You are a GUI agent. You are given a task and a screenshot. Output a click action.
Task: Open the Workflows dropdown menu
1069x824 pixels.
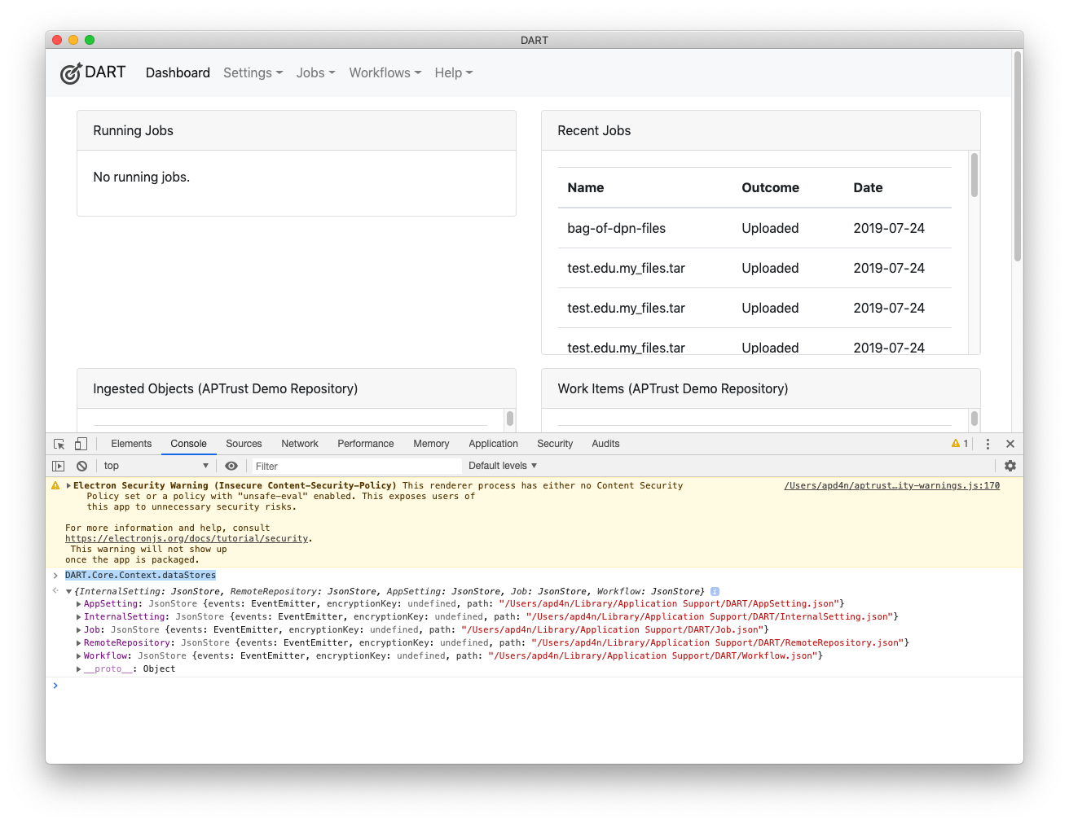pyautogui.click(x=385, y=72)
